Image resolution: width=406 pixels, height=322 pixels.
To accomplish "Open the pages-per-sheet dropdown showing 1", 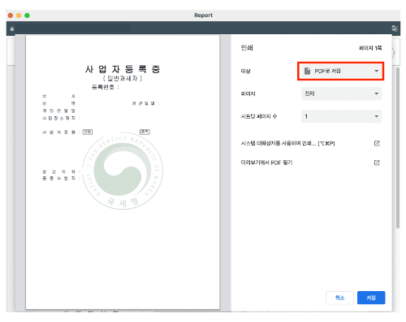I will pyautogui.click(x=341, y=116).
